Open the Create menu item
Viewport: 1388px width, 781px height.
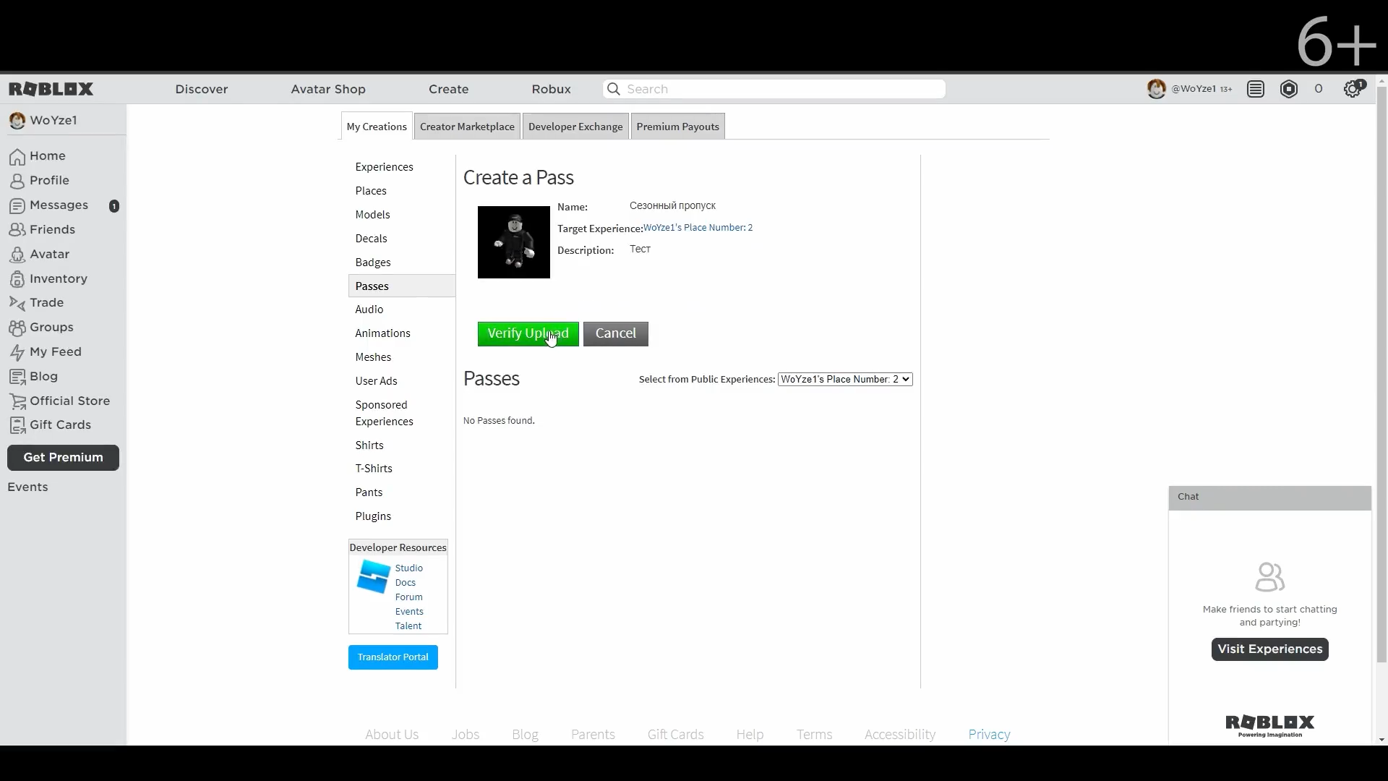coord(449,89)
